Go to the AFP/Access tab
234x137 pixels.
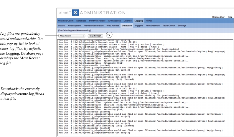(x=114, y=21)
